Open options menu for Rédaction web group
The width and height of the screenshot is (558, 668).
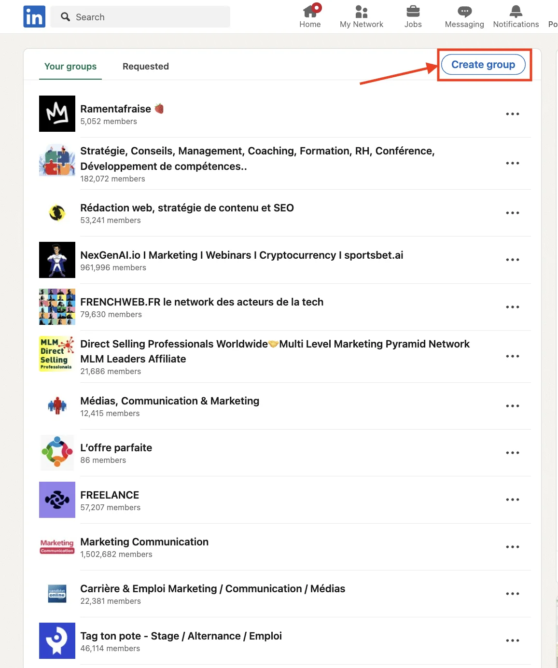coord(513,213)
